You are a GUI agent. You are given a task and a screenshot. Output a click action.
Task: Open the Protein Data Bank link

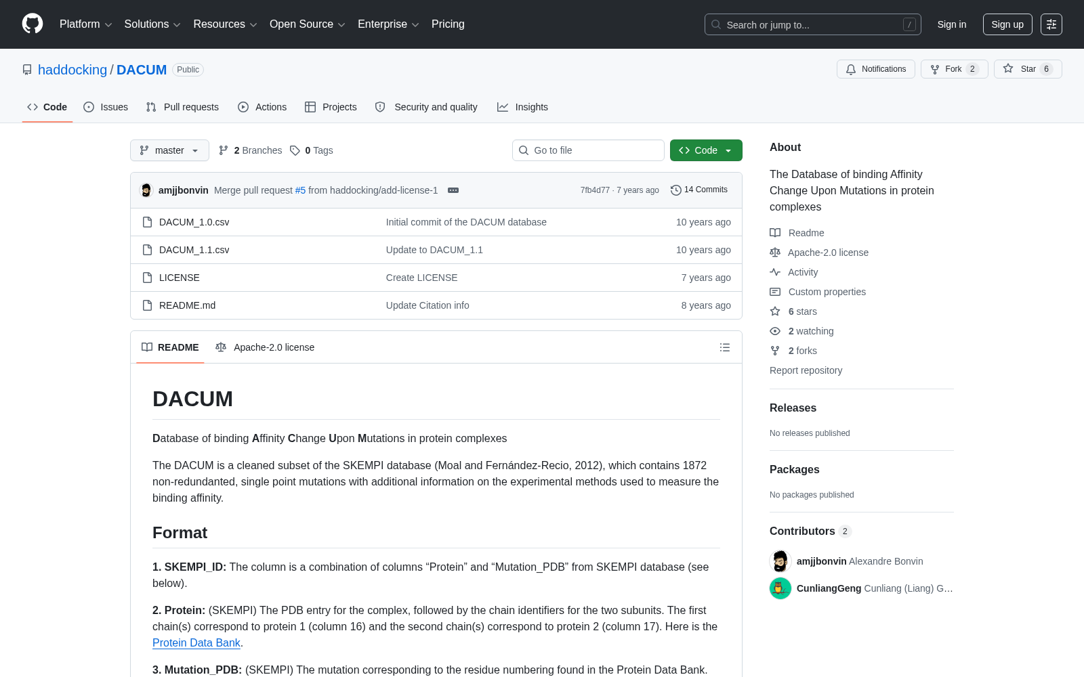tap(196, 643)
